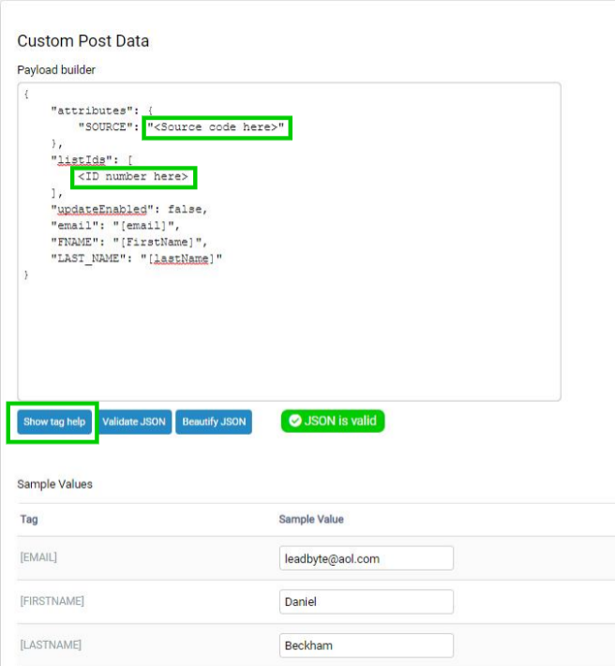Click the [FIRSTNAME] tag label in the table
This screenshot has width=615, height=666.
52,601
